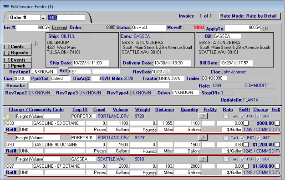Open the Order # dropdown arrow
This screenshot has height=180, width=285.
(x=43, y=18)
